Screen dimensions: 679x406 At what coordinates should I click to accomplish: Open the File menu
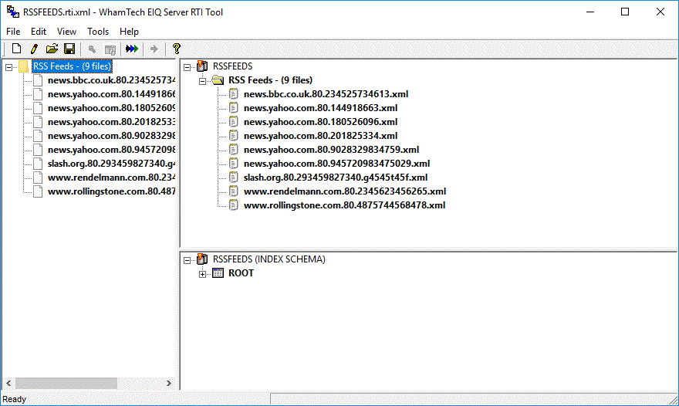pyautogui.click(x=13, y=31)
